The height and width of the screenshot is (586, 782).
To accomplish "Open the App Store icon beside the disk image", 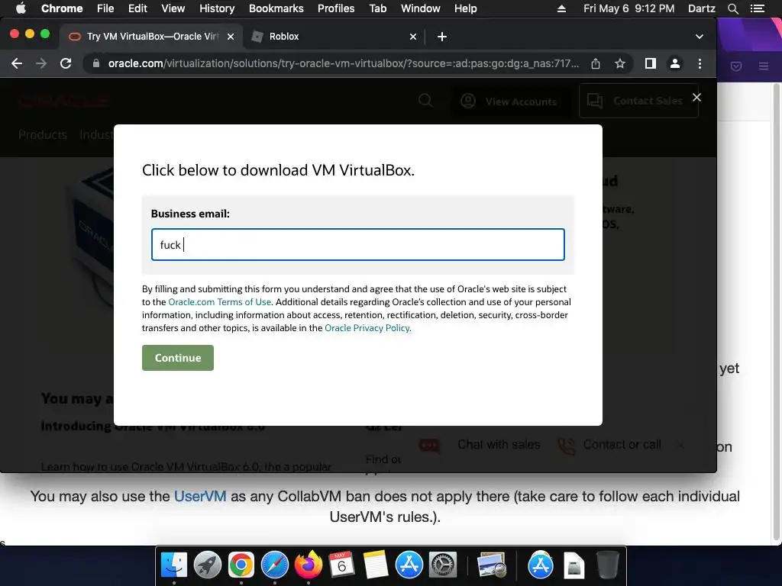I will 541,565.
